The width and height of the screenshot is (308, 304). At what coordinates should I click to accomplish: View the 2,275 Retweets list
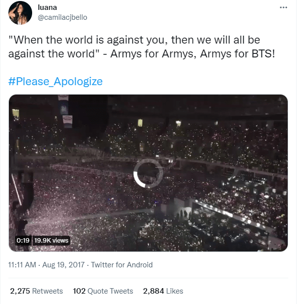point(36,291)
